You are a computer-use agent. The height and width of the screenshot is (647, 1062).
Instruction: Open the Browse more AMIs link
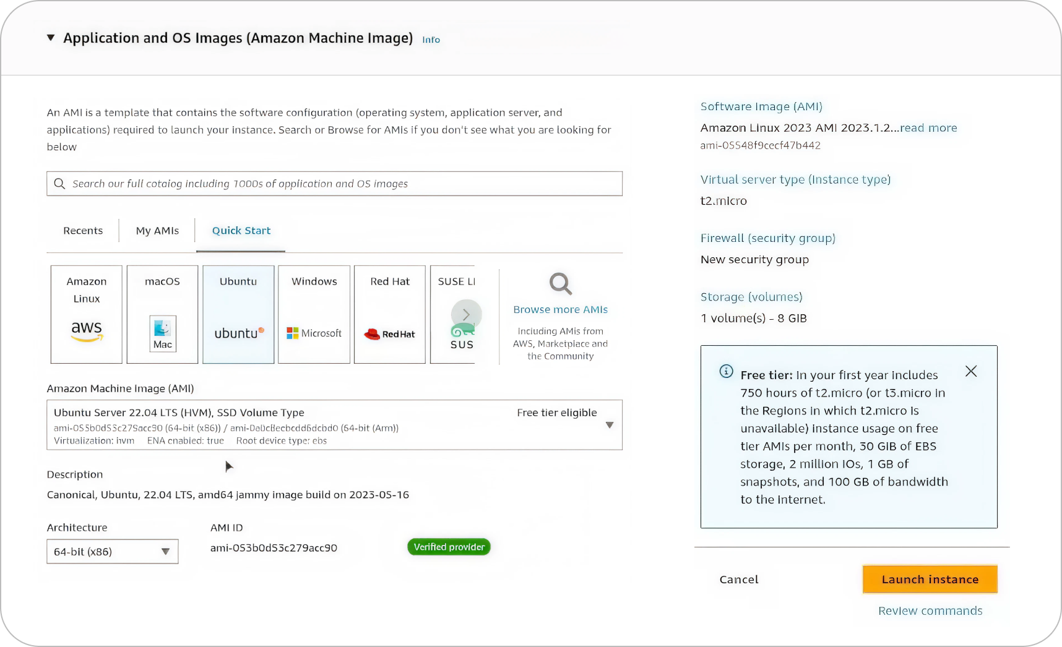click(x=561, y=310)
